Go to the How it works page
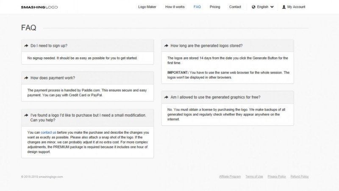339x191 pixels. tap(175, 7)
